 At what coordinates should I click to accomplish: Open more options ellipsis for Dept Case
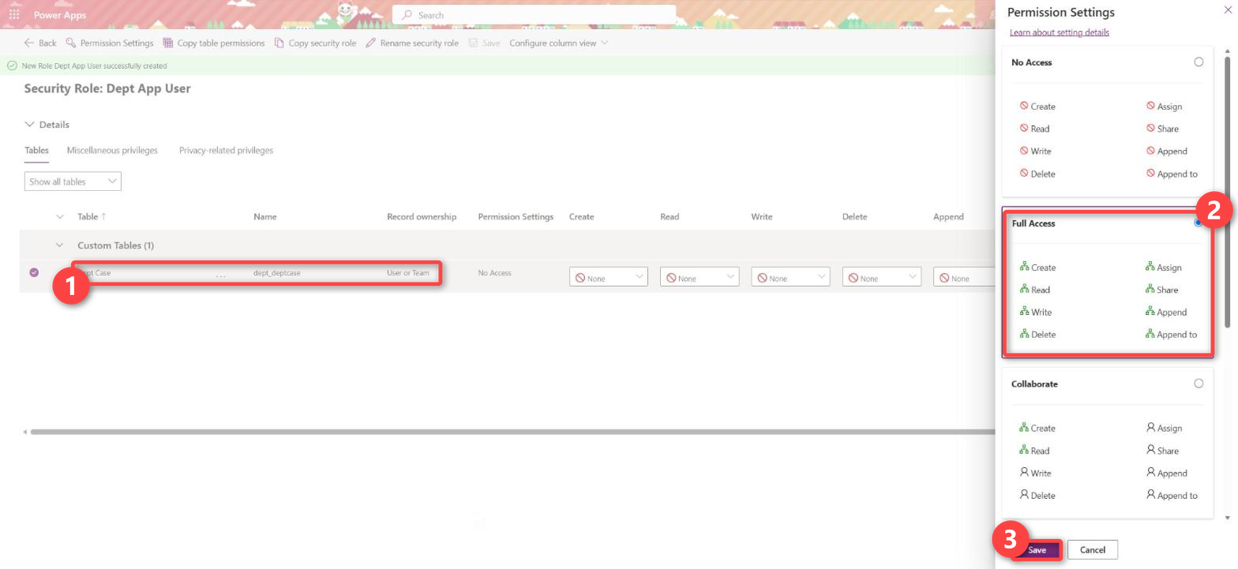221,274
